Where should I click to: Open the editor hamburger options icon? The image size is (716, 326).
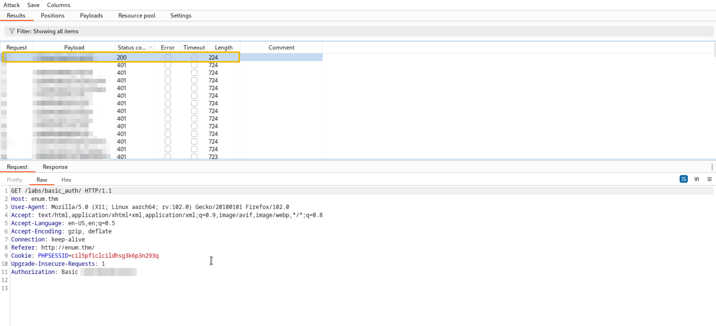(x=709, y=179)
